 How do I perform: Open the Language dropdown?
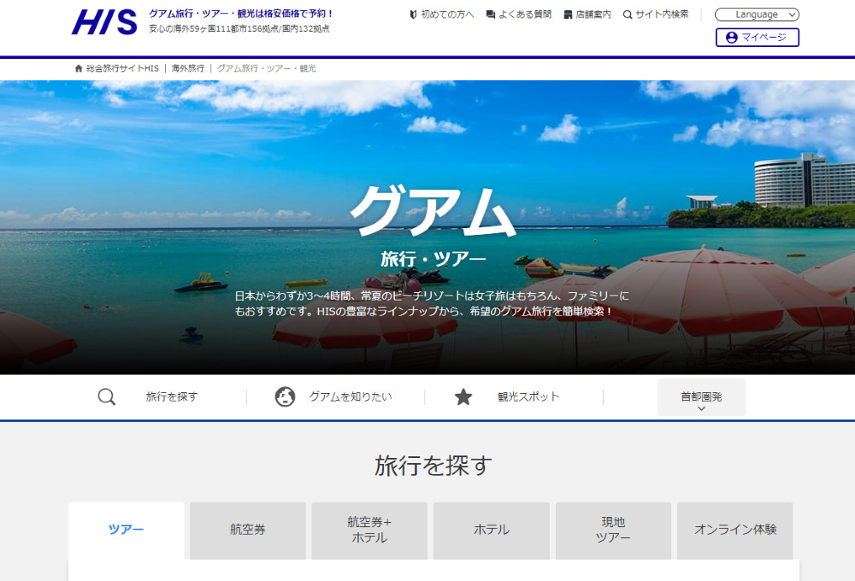tap(757, 15)
